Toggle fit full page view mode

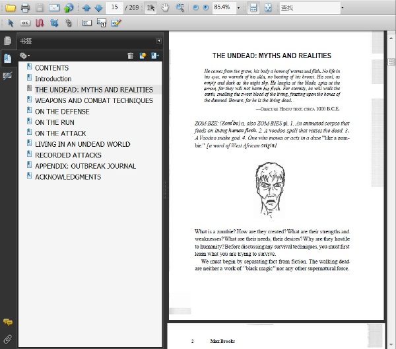click(x=268, y=7)
